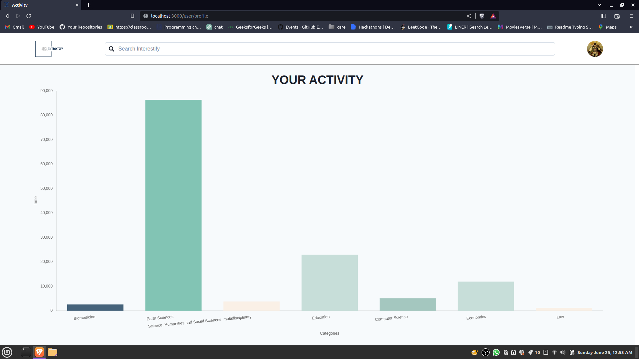The width and height of the screenshot is (639, 359).
Task: Click the Interestify logo
Action: point(49,49)
